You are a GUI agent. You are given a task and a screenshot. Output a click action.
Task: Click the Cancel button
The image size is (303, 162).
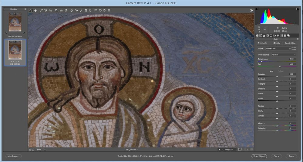[276, 156]
